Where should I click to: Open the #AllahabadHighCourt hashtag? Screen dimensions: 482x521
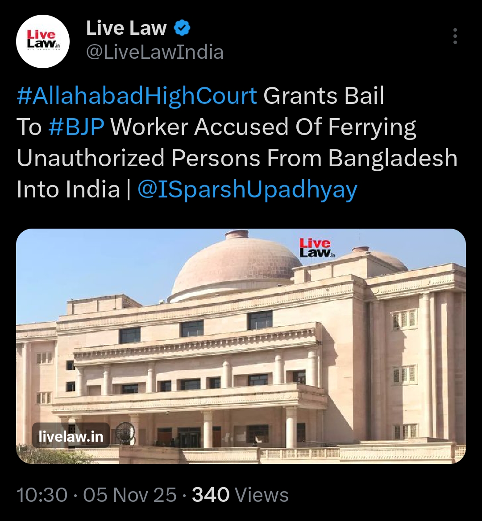point(137,96)
